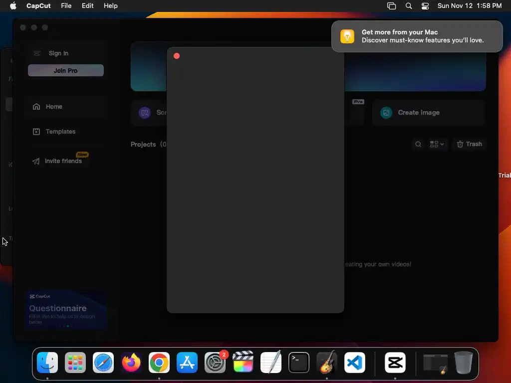
Task: Click the Create image teal icon
Action: click(x=386, y=113)
